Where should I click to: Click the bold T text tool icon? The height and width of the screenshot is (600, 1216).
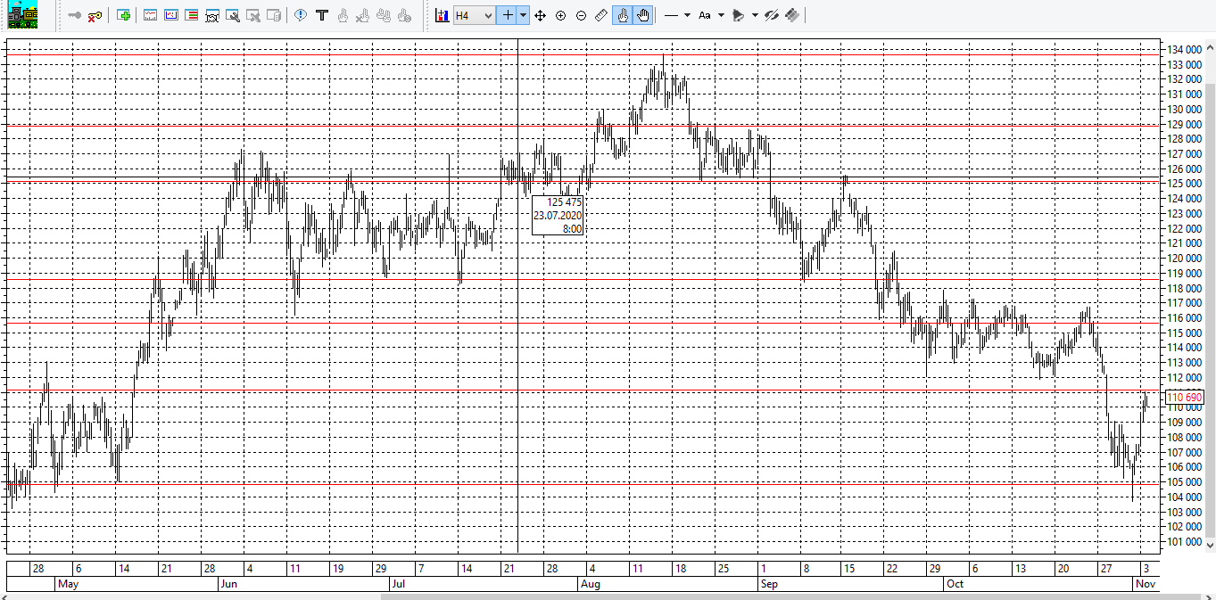tap(322, 15)
